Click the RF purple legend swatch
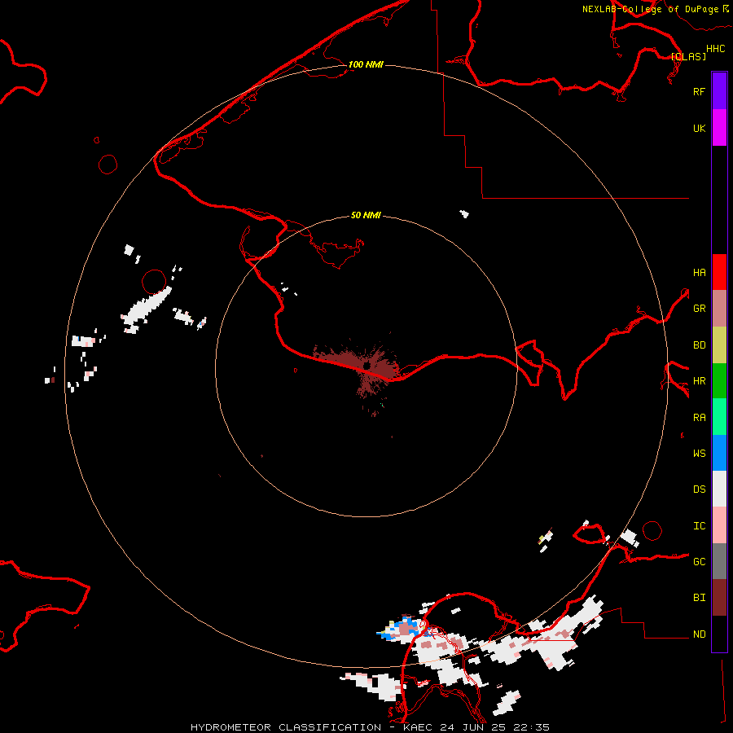The width and height of the screenshot is (733, 733). pos(719,91)
